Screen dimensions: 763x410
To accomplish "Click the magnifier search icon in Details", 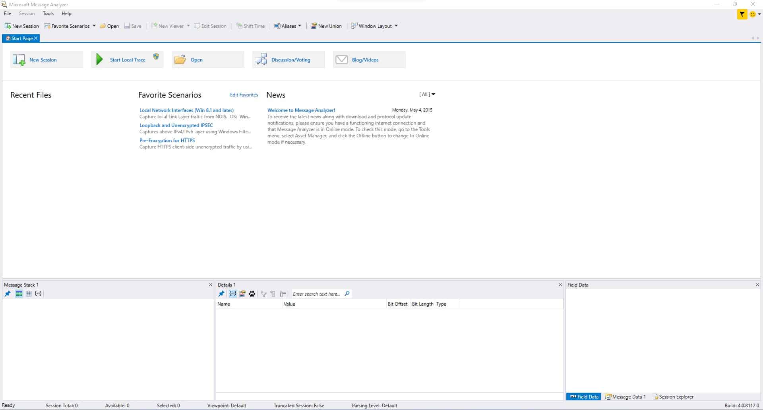I will [x=347, y=294].
